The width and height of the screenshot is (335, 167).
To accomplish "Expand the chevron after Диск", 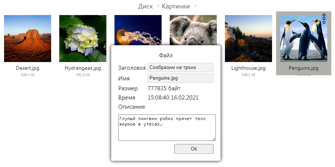I will (x=158, y=6).
